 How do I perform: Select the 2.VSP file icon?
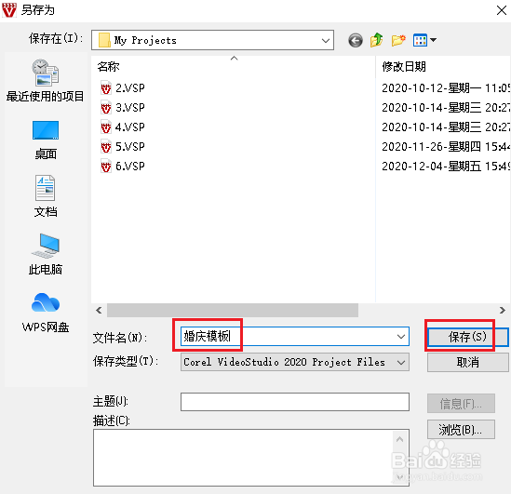point(105,88)
